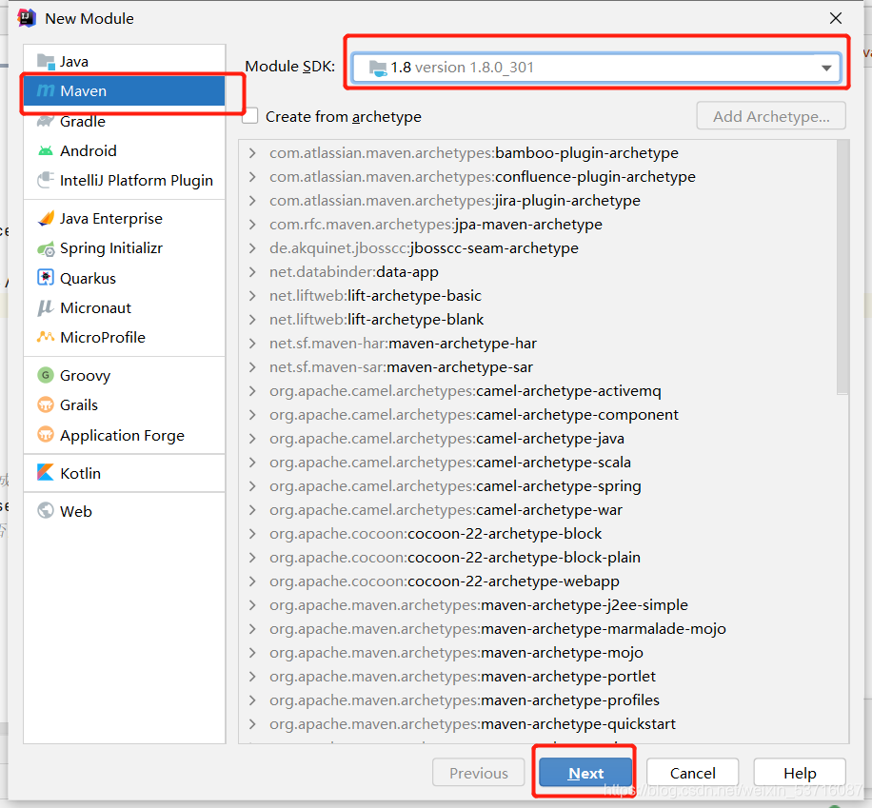Select Maven module type

124,90
